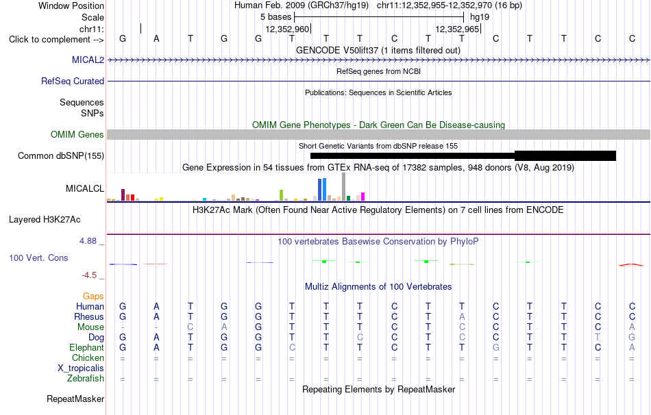Select the Common dbSNP(155) track label
The width and height of the screenshot is (651, 415).
61,156
